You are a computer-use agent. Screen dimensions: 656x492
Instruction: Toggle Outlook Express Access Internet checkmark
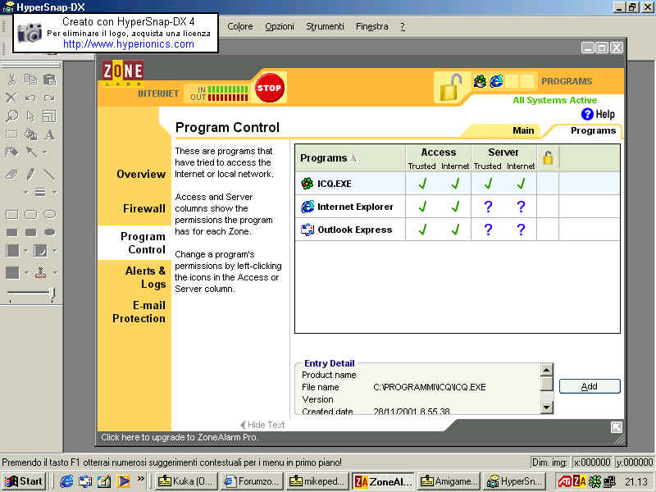[455, 230]
